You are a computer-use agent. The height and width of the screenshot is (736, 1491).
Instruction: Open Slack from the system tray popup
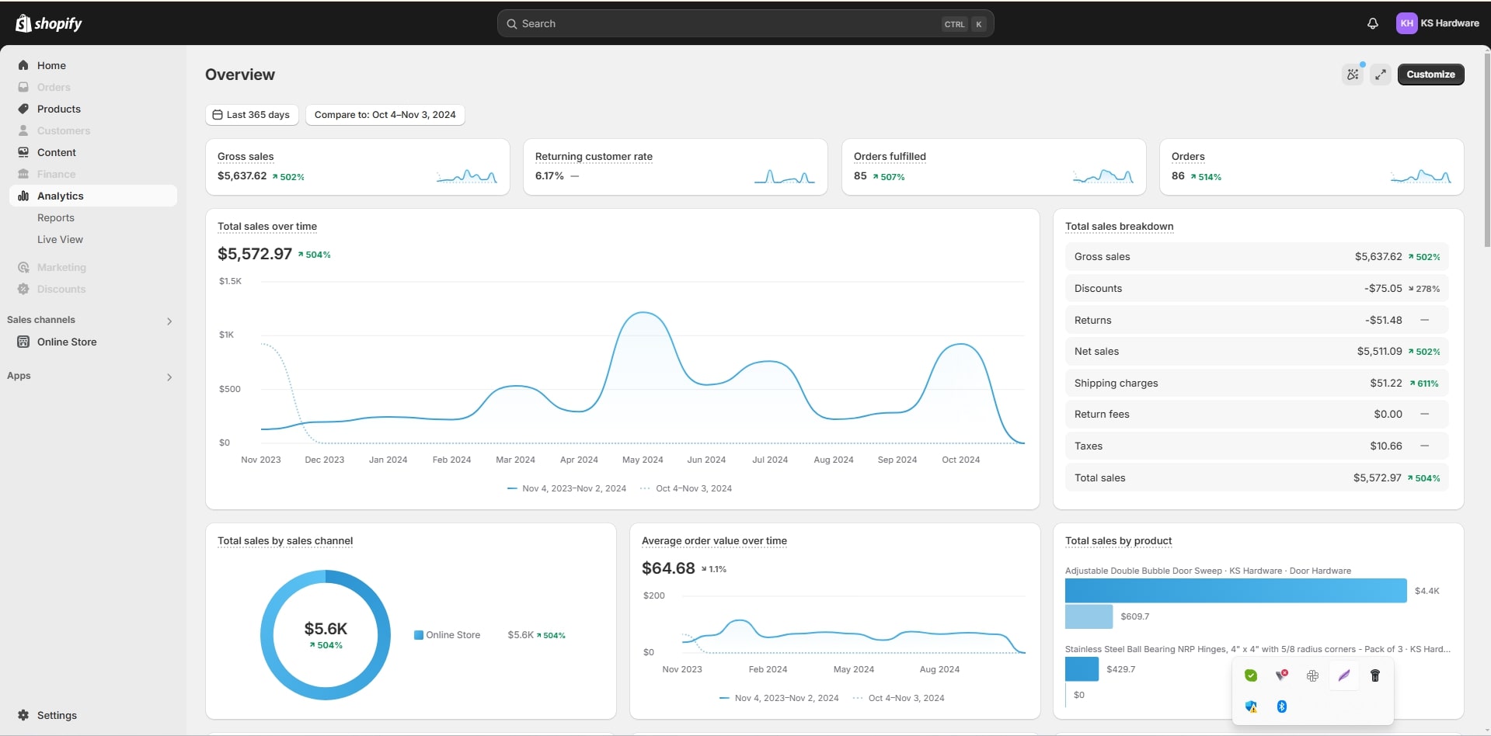point(1312,675)
